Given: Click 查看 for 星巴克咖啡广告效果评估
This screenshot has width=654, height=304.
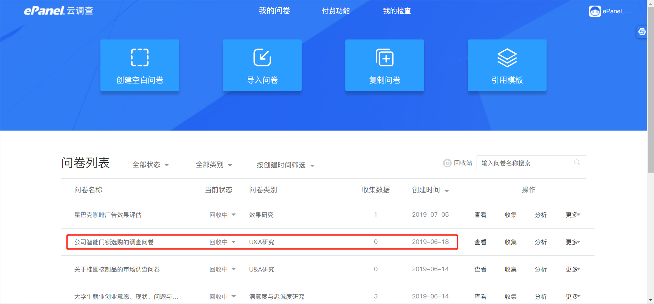Looking at the screenshot, I should pos(480,215).
